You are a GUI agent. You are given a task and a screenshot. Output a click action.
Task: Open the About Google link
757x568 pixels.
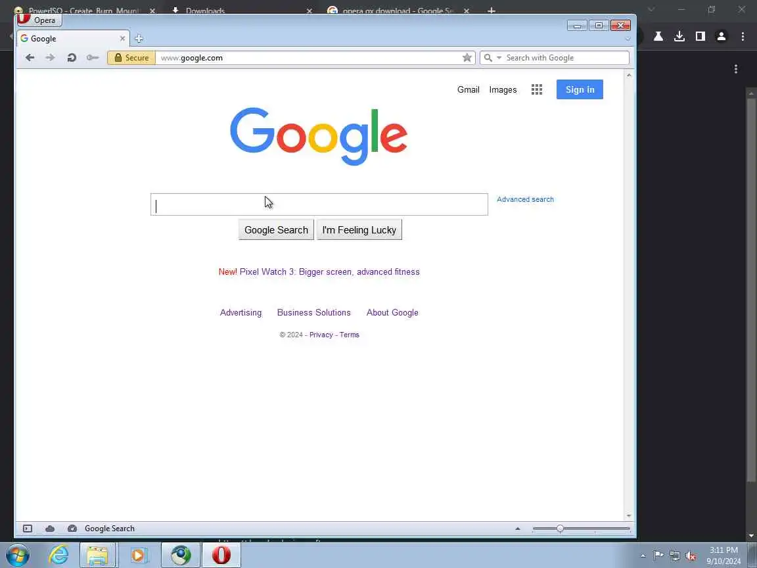(392, 312)
